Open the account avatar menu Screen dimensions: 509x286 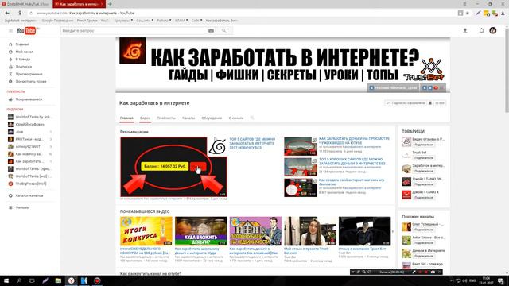point(493,30)
